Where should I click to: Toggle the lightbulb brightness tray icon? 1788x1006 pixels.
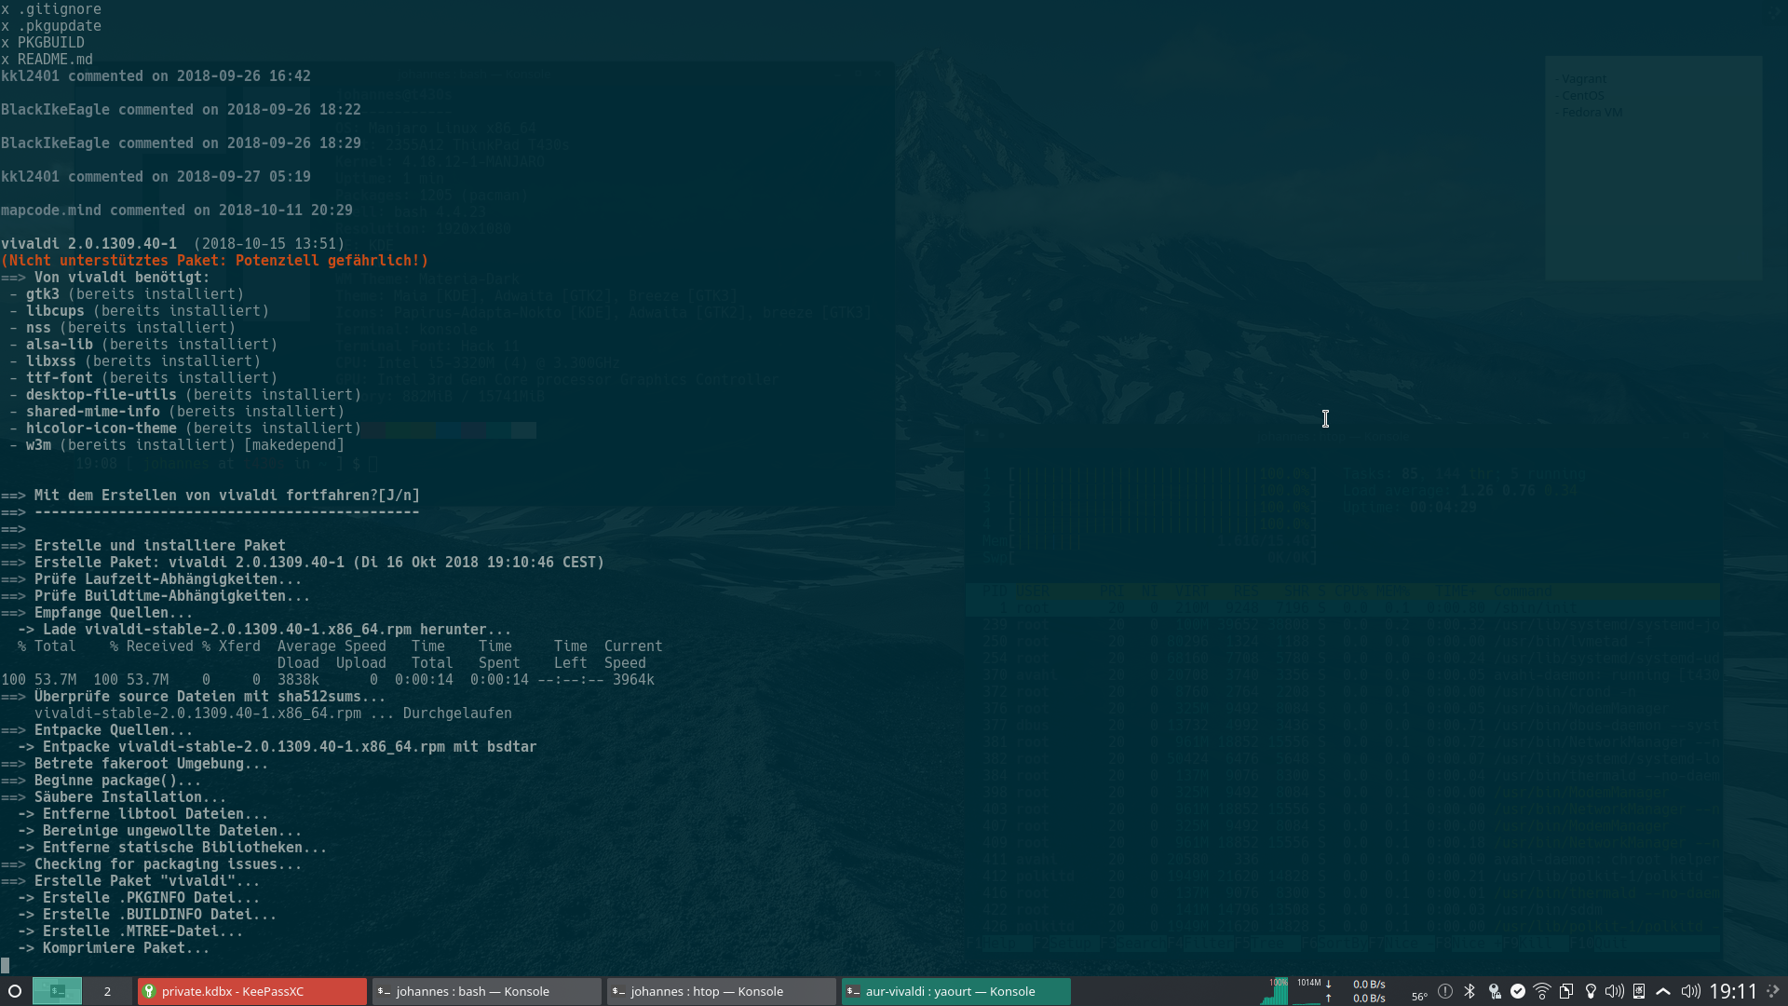1591,991
